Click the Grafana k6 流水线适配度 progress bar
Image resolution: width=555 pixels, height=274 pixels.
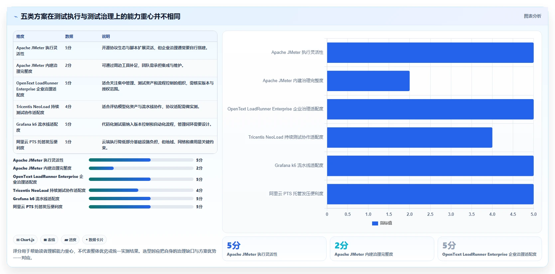tap(141, 199)
